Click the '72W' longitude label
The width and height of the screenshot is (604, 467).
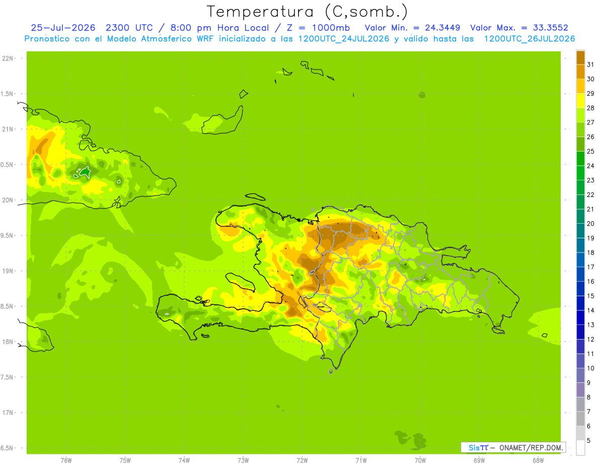tap(302, 460)
